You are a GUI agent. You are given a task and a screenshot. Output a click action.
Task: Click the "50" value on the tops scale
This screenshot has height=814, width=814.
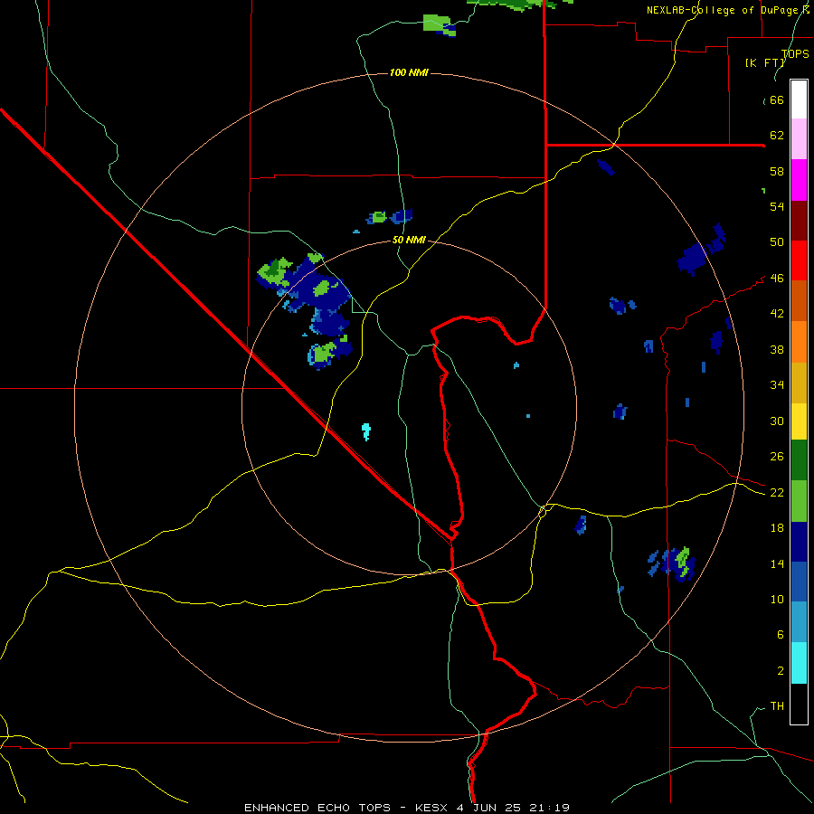(x=777, y=242)
